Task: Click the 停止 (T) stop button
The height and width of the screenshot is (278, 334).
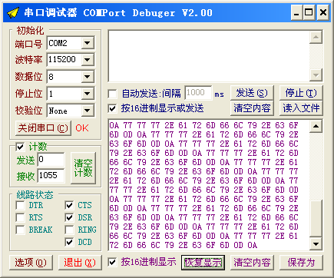Action: click(301, 93)
